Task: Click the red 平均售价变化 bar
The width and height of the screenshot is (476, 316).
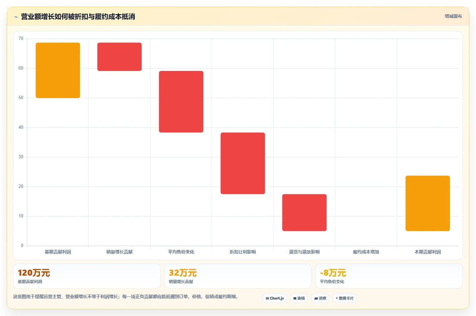Action: [x=181, y=102]
